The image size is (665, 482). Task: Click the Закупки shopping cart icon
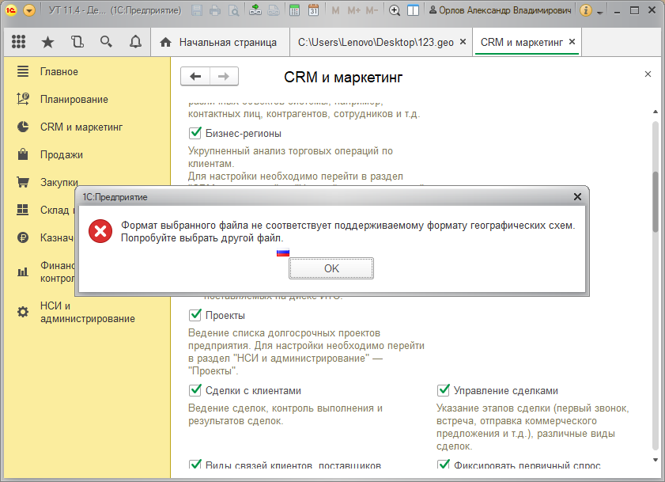23,182
